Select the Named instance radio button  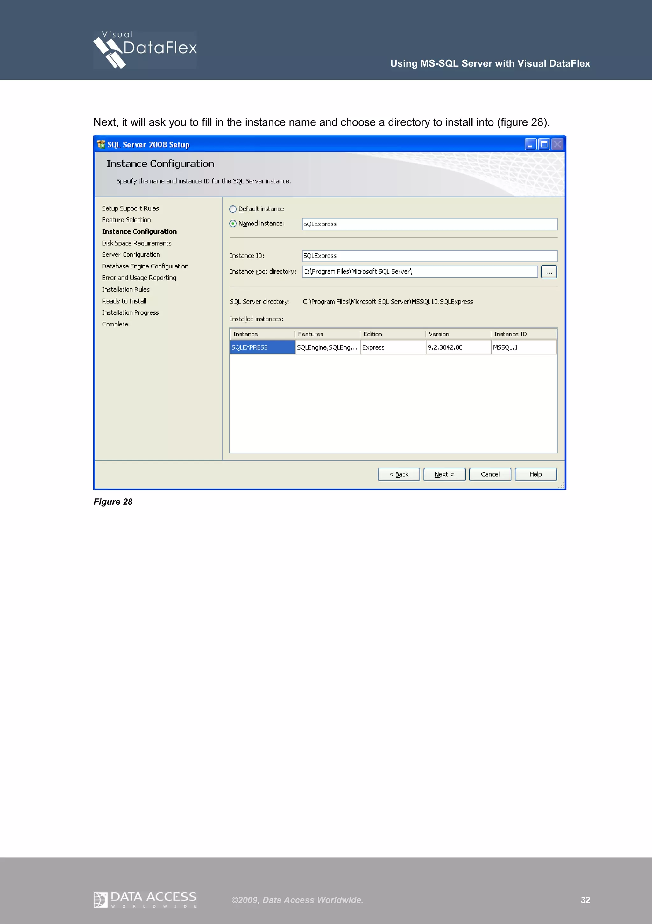(233, 224)
